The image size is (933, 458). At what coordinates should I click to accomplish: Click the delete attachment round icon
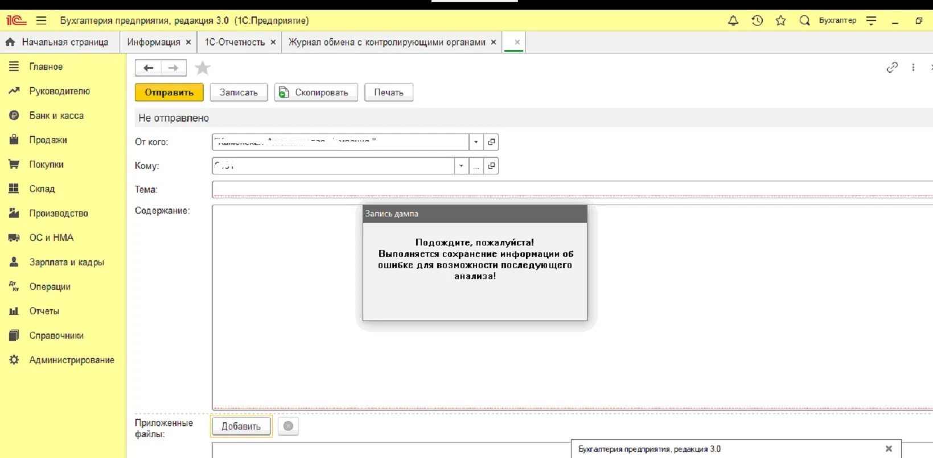coord(288,426)
